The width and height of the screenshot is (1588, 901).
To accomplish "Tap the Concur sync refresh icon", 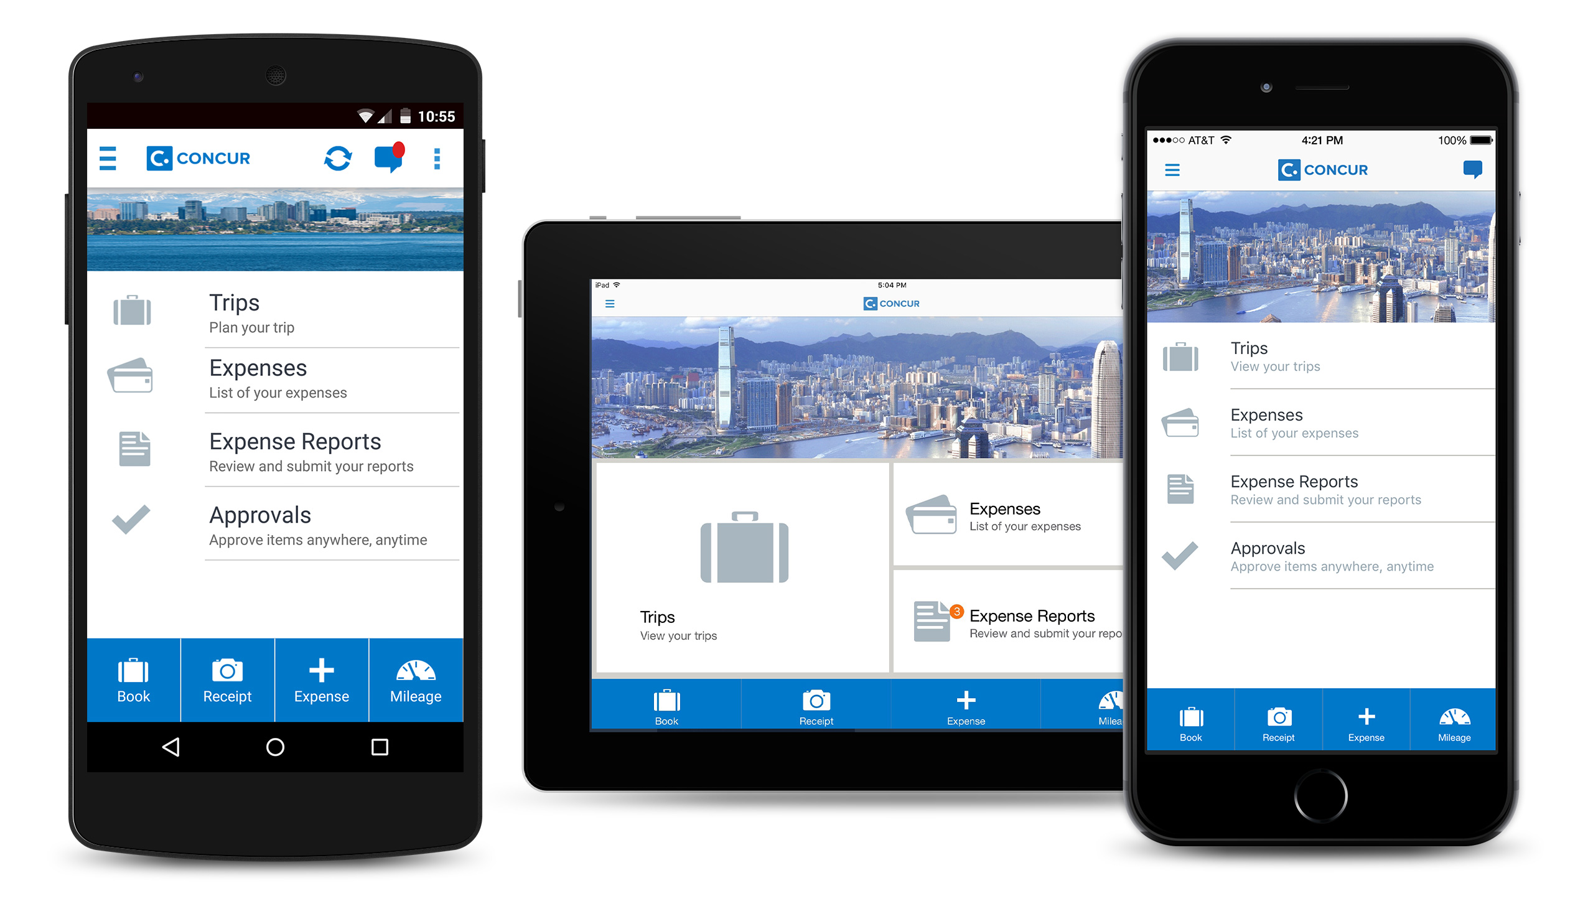I will point(334,161).
